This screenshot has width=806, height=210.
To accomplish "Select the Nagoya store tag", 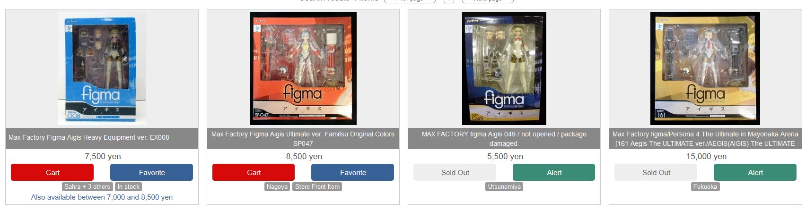I will point(277,186).
